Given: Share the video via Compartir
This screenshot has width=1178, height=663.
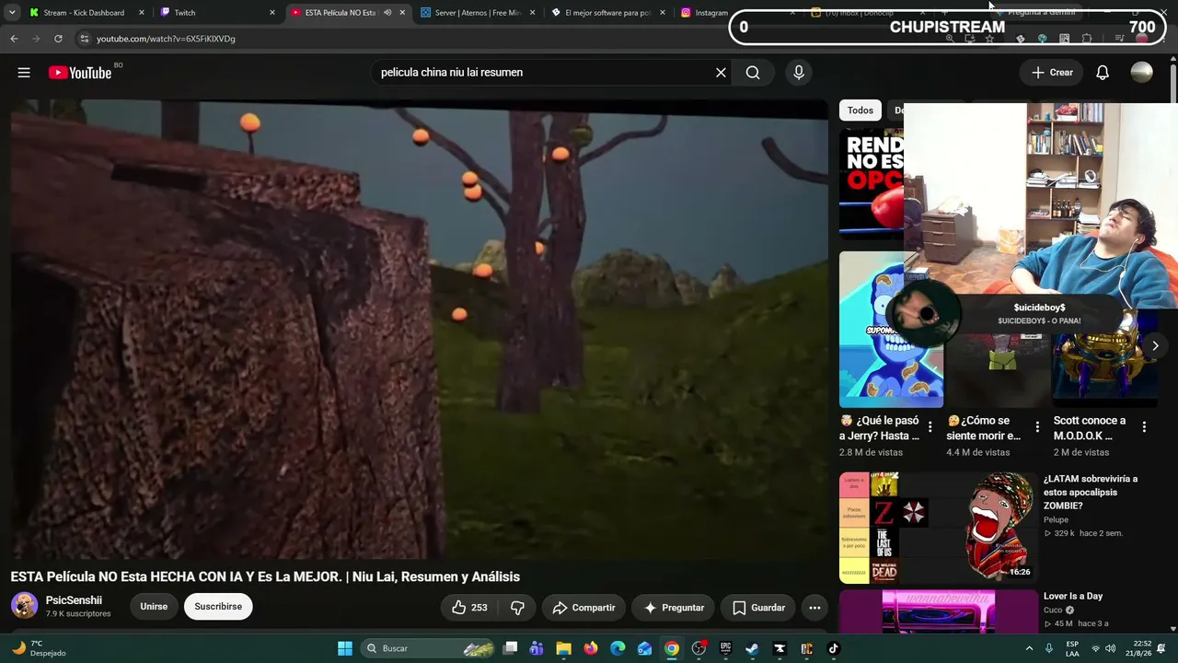Looking at the screenshot, I should (x=583, y=608).
